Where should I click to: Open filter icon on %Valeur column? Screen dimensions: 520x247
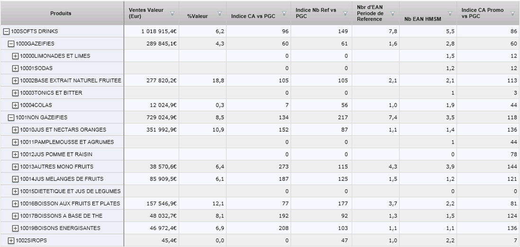point(220,13)
